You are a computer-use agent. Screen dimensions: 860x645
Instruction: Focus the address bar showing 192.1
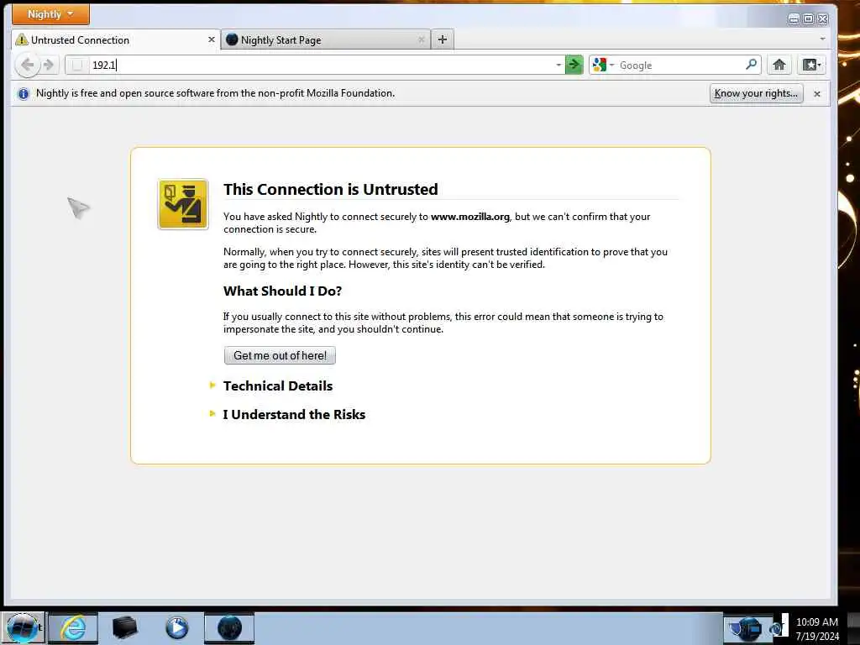pyautogui.click(x=322, y=65)
